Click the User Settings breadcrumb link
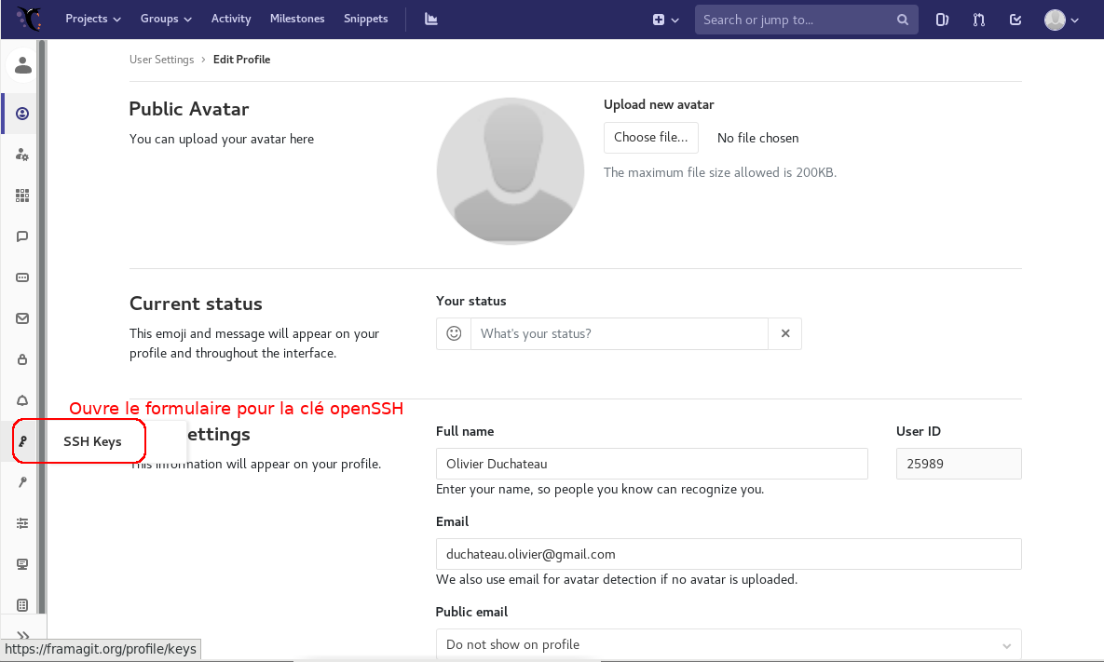Image resolution: width=1104 pixels, height=662 pixels. 161,60
